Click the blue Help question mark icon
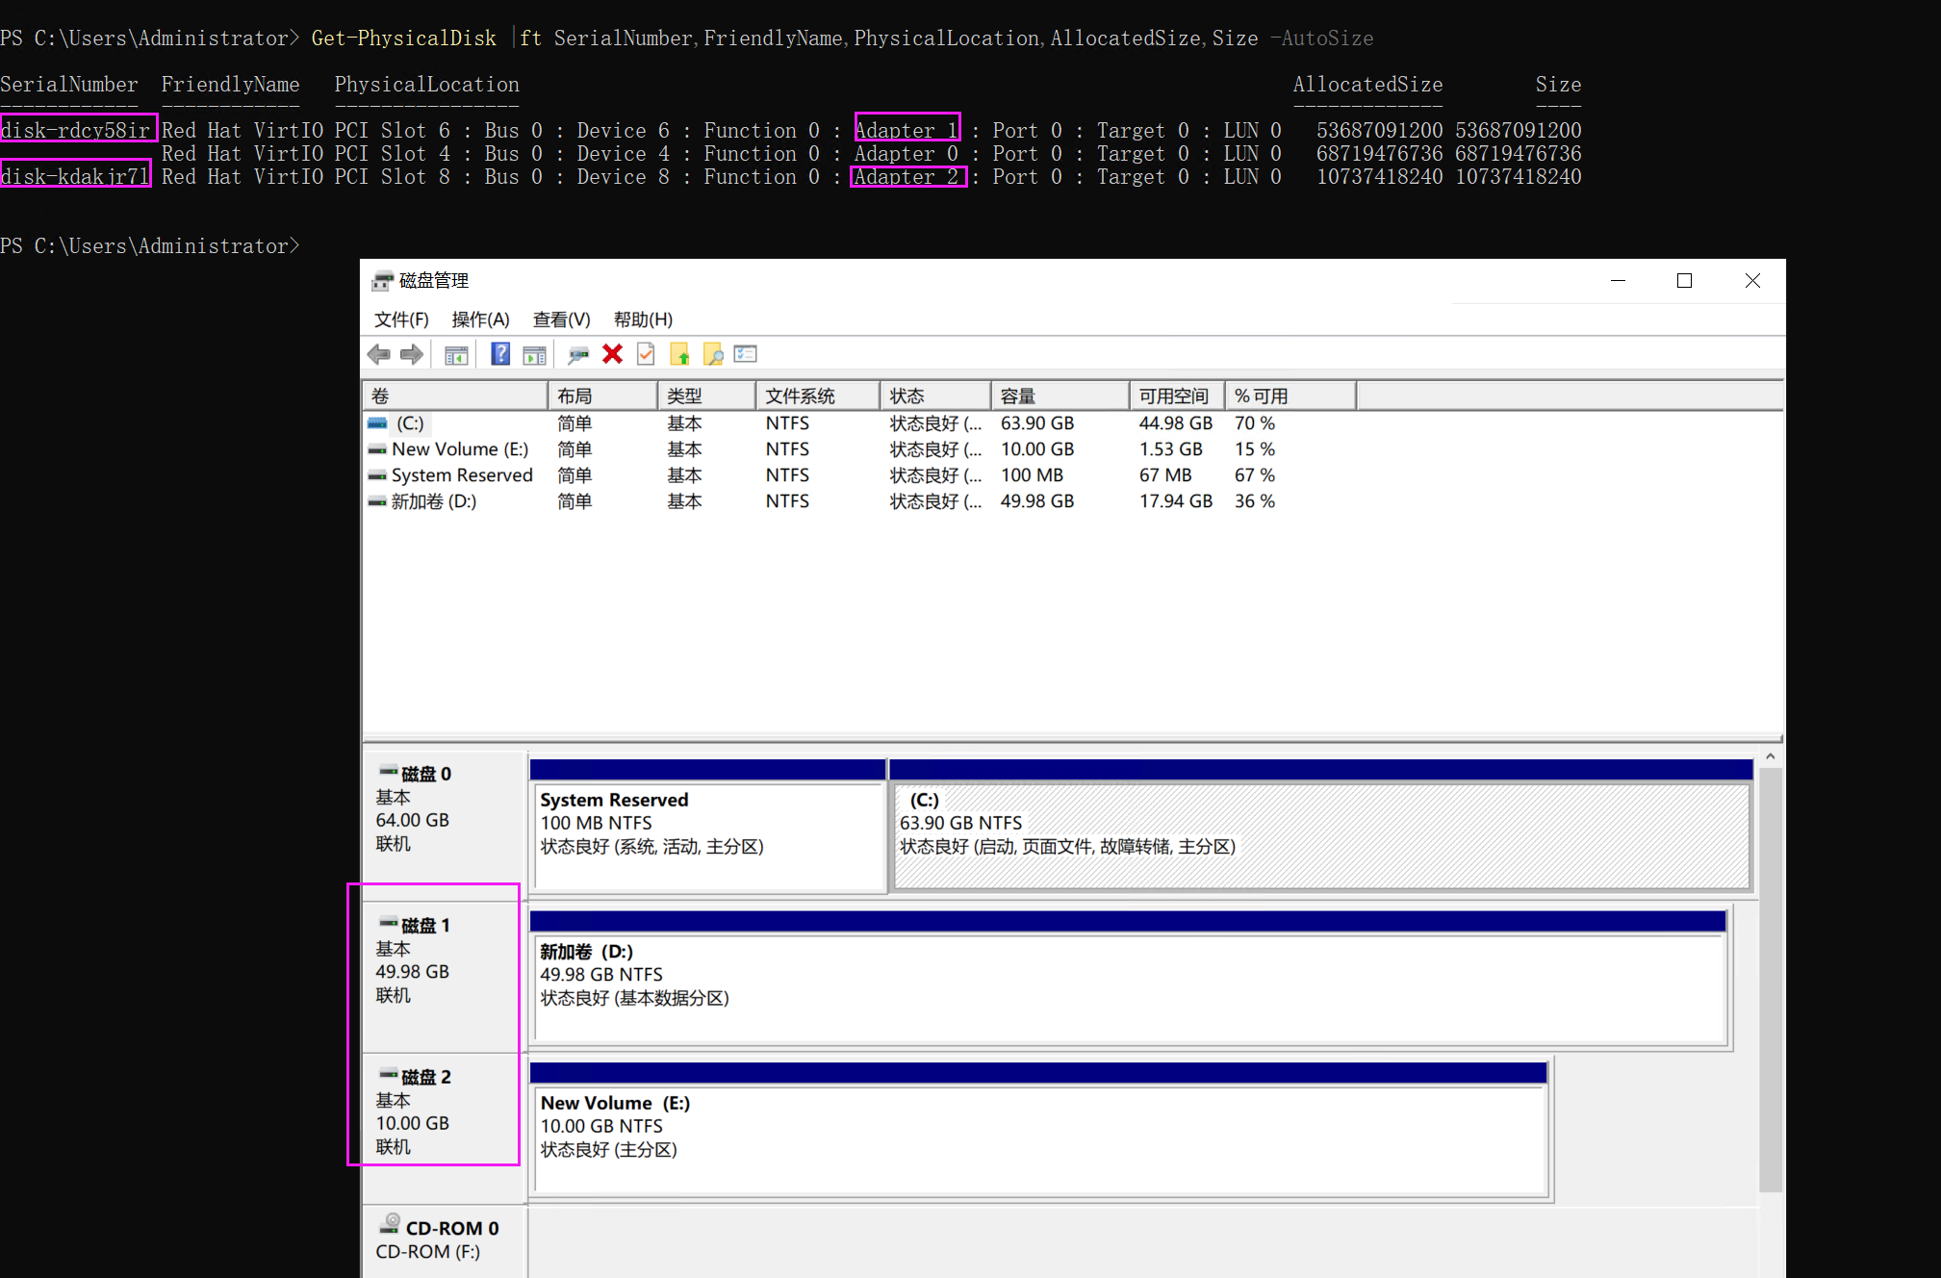The width and height of the screenshot is (1941, 1278). tap(500, 354)
